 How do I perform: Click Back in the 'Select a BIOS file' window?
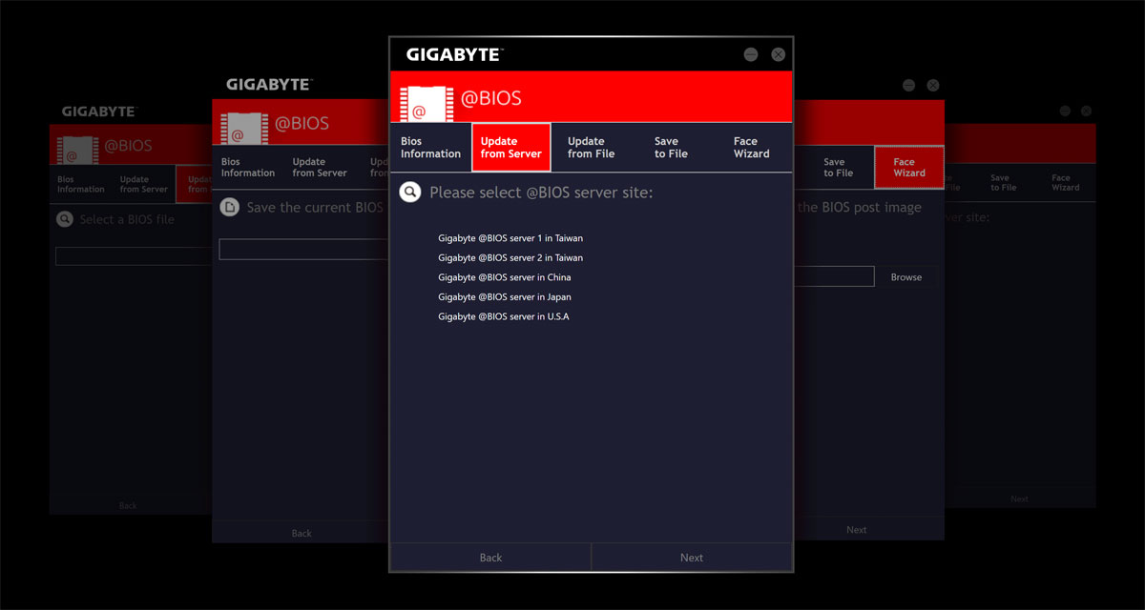pyautogui.click(x=128, y=505)
